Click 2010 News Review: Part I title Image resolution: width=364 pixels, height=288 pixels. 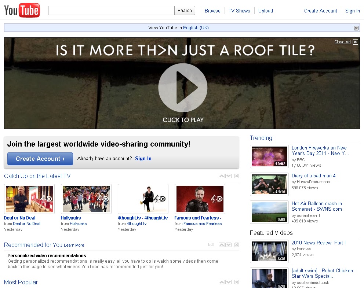(318, 243)
